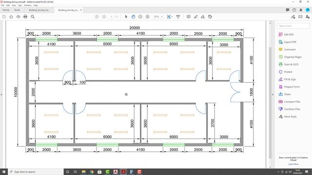
Task: Send file by email envelope icon
Action: tap(300, 17)
